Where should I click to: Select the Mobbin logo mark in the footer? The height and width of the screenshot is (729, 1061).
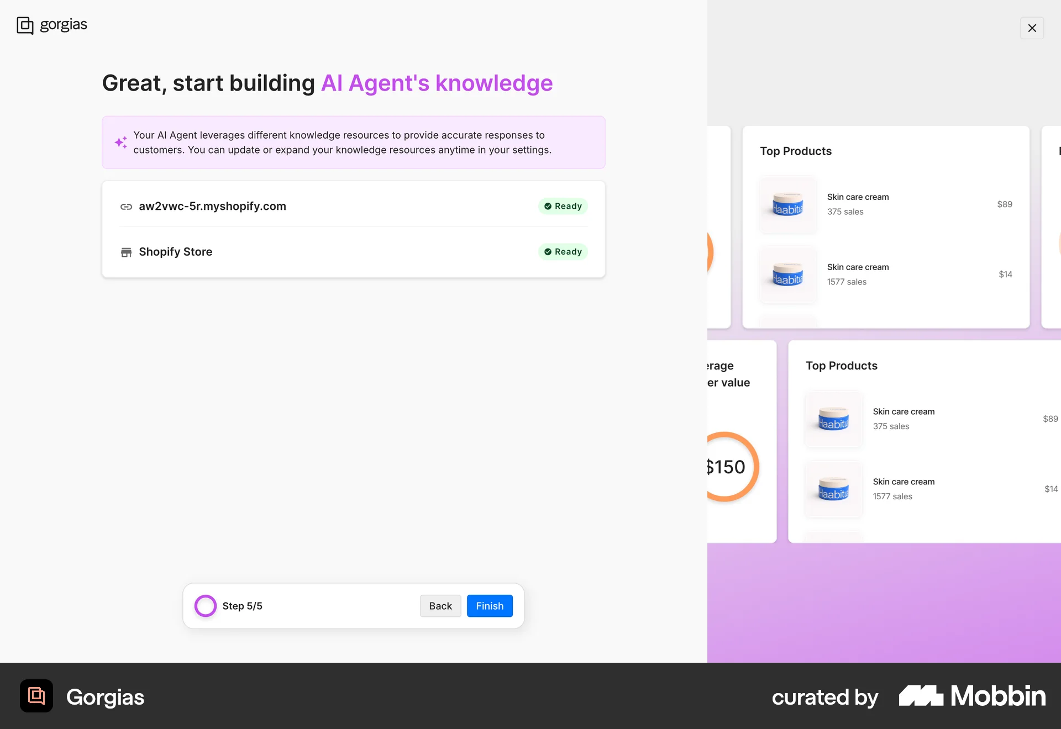pos(921,696)
